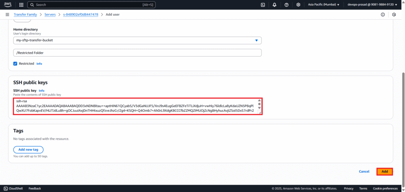Open Terms link in footer
This screenshot has height=192, width=405.
(363, 188)
